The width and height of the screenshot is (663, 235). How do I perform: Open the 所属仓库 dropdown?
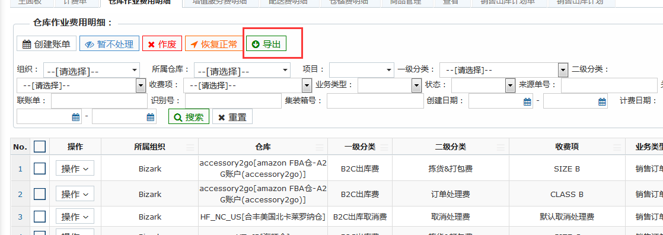[243, 70]
